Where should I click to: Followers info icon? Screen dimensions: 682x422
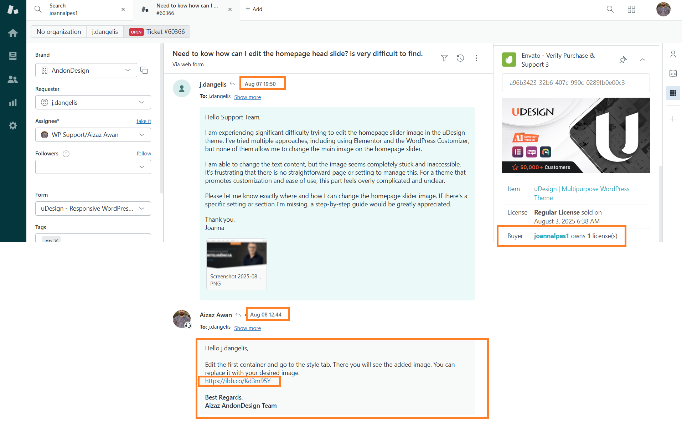click(x=66, y=154)
